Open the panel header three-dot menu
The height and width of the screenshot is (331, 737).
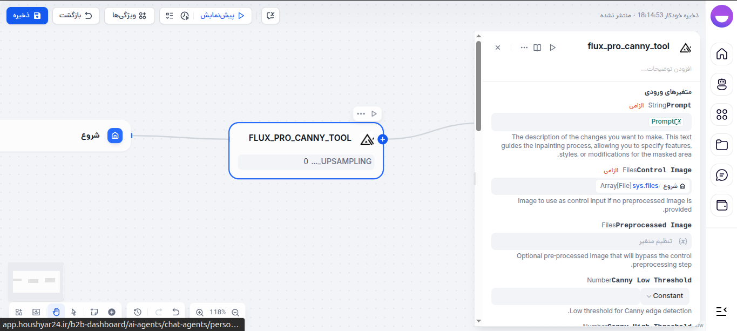524,47
